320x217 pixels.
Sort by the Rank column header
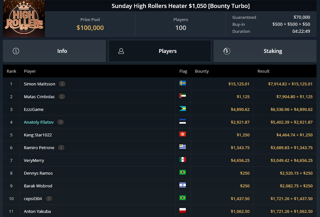[11, 71]
